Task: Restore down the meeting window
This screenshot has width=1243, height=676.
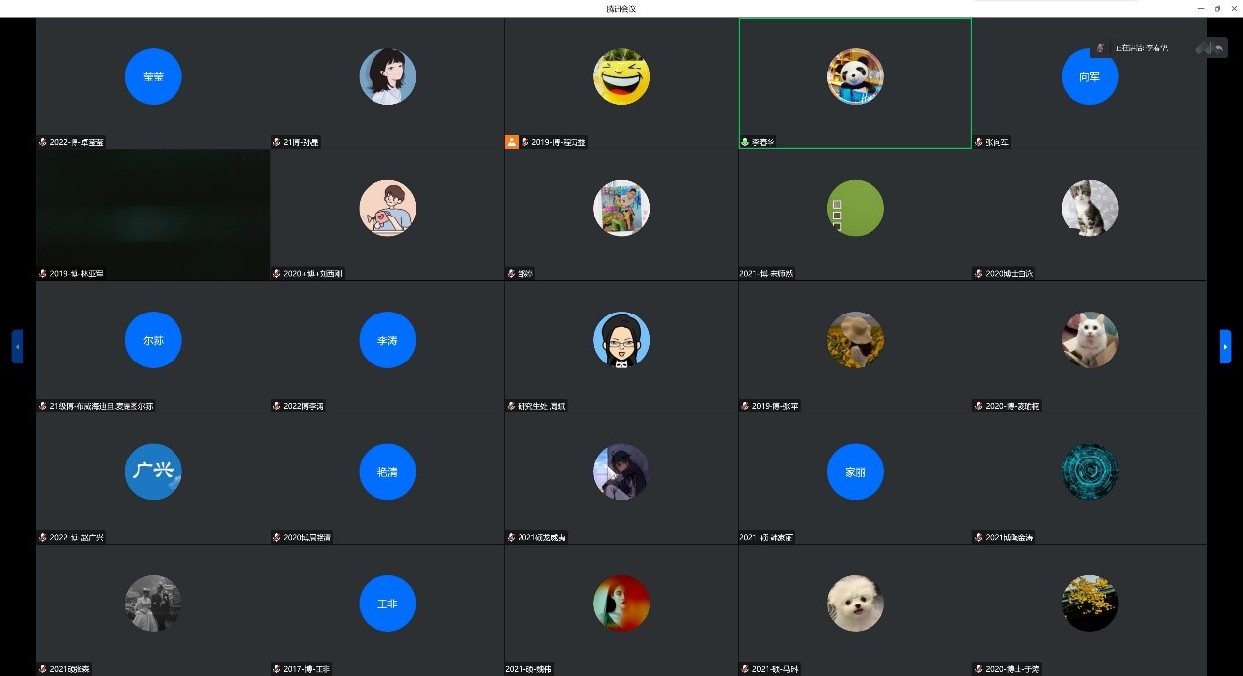Action: pyautogui.click(x=1217, y=8)
